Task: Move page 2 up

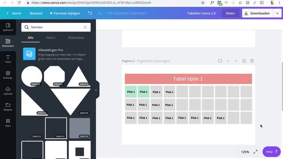Action: pyautogui.click(x=228, y=61)
